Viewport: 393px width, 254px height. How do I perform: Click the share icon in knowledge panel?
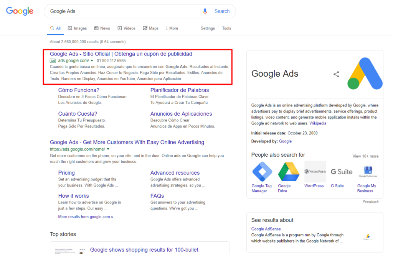point(336,74)
